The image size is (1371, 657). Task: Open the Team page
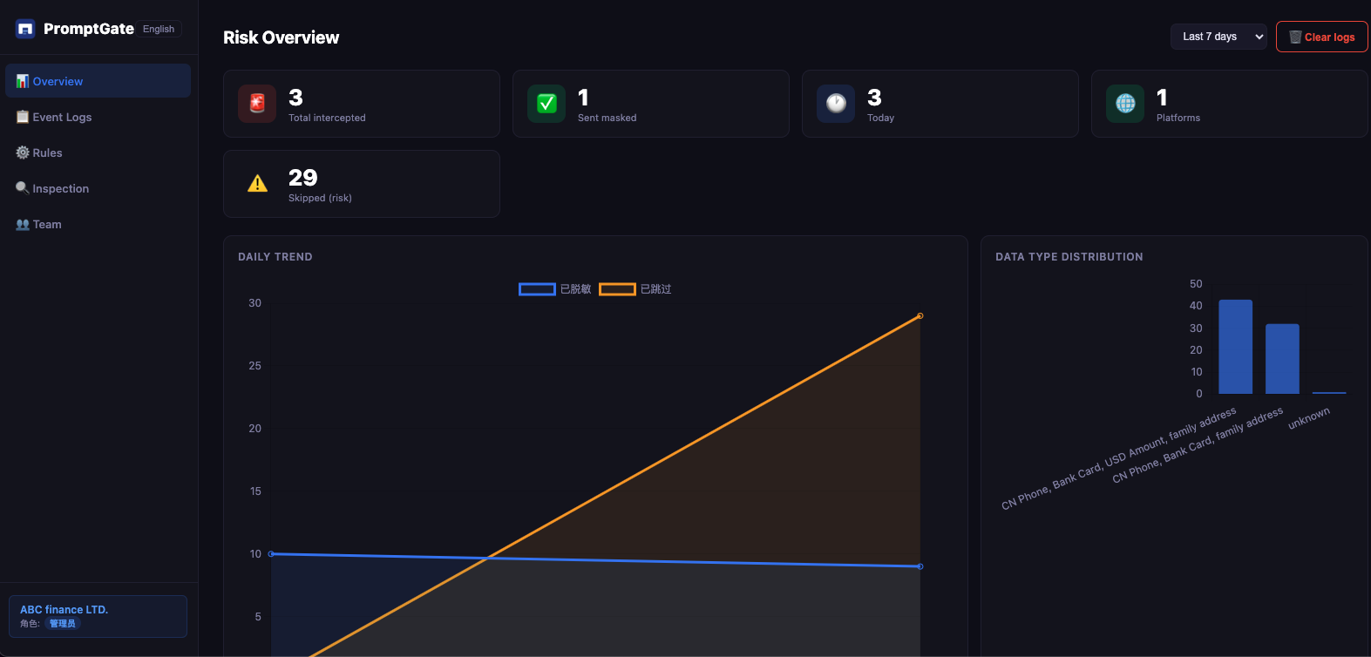[x=98, y=224]
